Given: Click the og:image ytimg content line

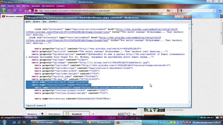Looking at the screenshot, I should click(x=91, y=62).
